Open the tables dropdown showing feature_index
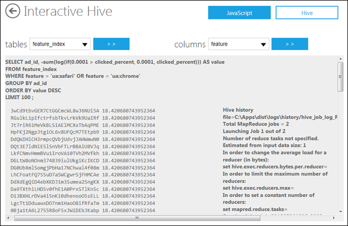Viewport: 348px width, 226px height. (60, 44)
